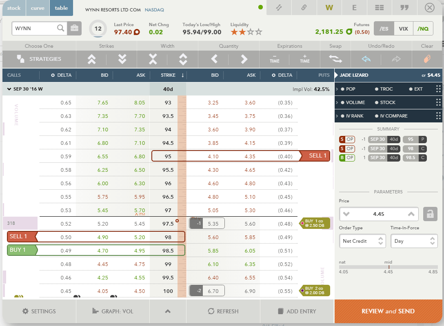This screenshot has width=444, height=326.
Task: Click mid marker on price slider
Action: pyautogui.click(x=389, y=266)
